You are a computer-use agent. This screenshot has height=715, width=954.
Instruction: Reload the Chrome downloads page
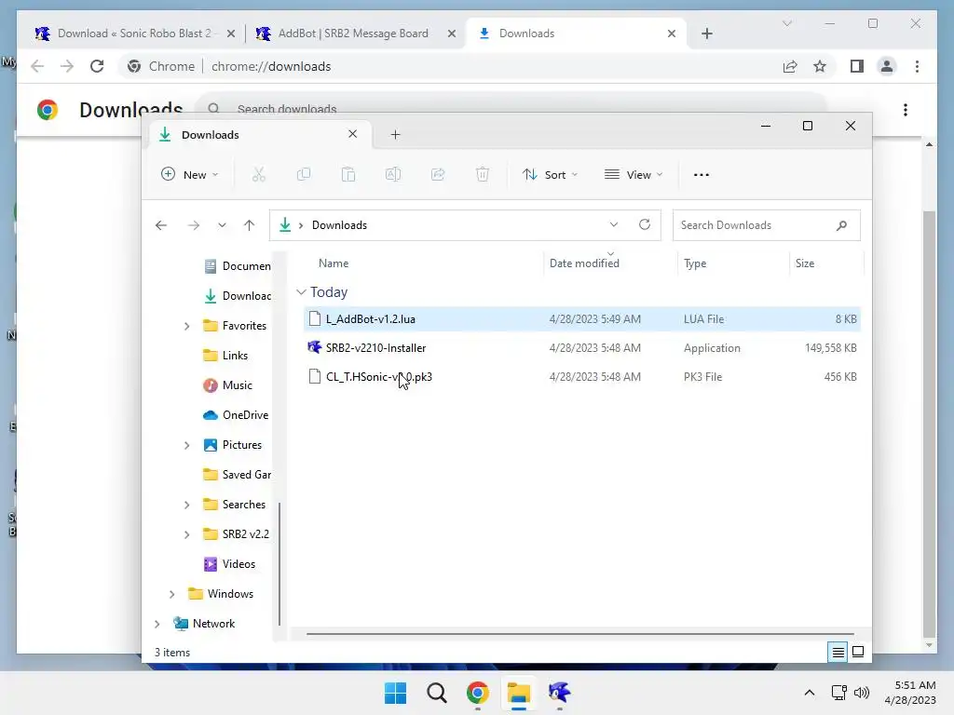click(x=97, y=66)
